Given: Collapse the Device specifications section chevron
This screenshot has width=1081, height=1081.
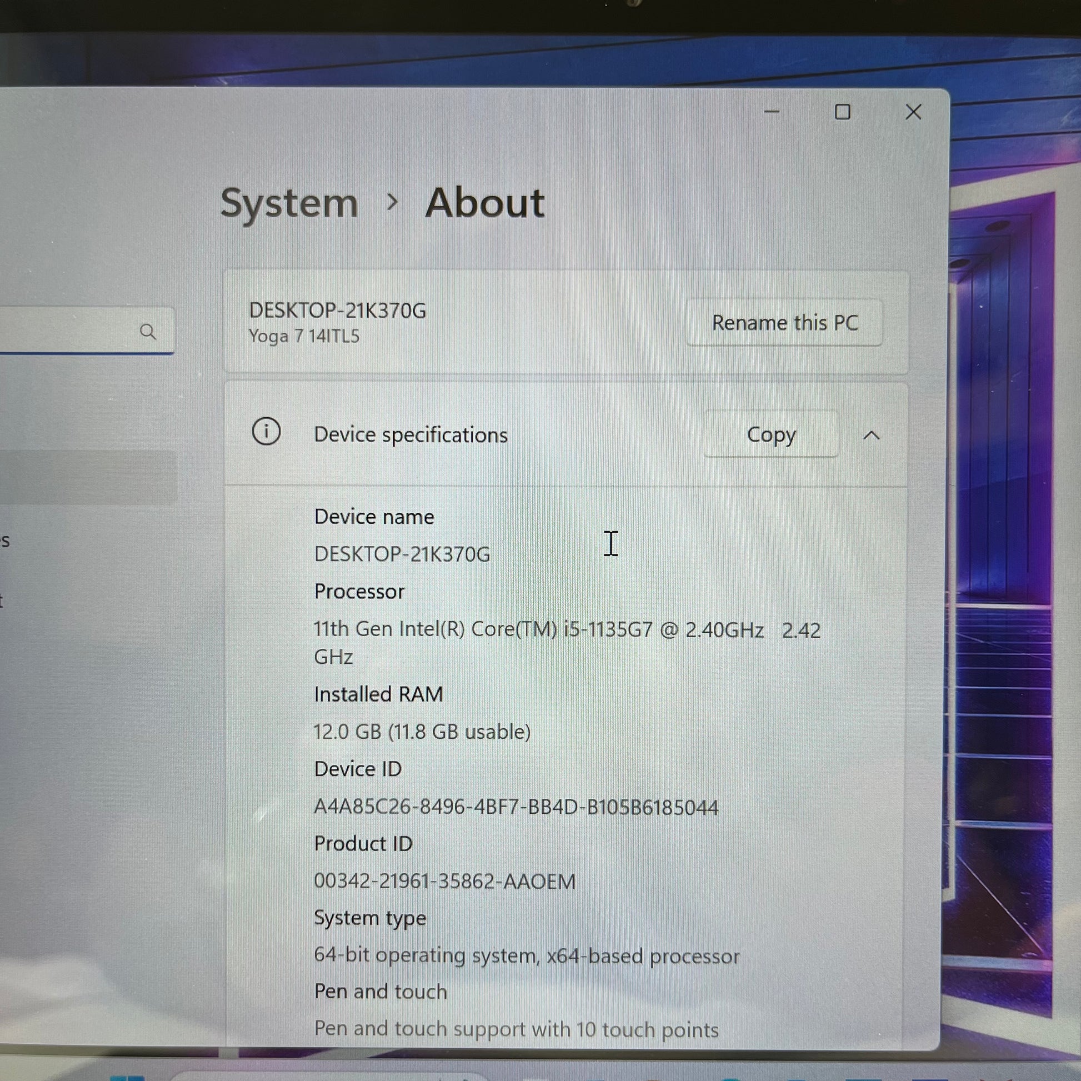Looking at the screenshot, I should coord(871,436).
